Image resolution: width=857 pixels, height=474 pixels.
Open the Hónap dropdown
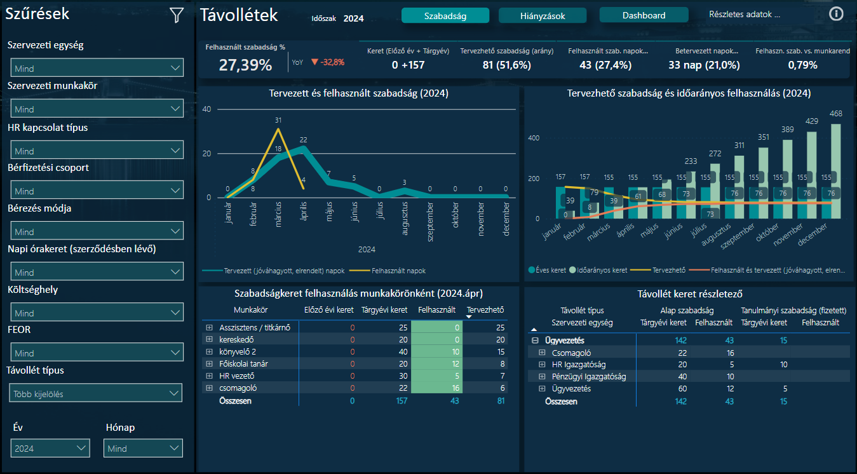click(143, 449)
